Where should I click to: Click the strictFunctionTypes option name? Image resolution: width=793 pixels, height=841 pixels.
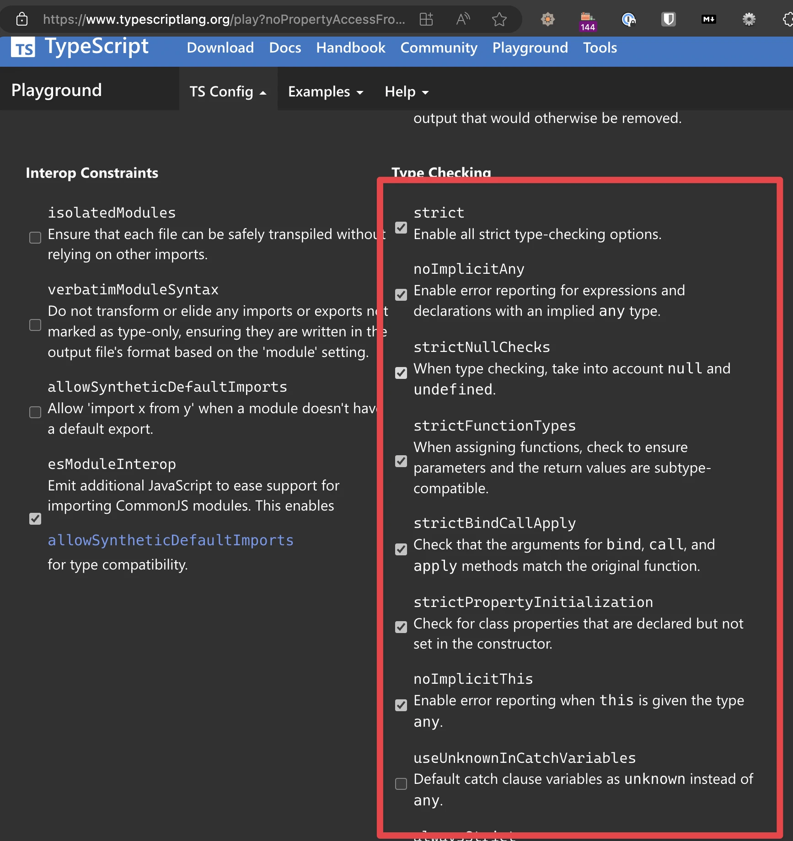point(494,426)
